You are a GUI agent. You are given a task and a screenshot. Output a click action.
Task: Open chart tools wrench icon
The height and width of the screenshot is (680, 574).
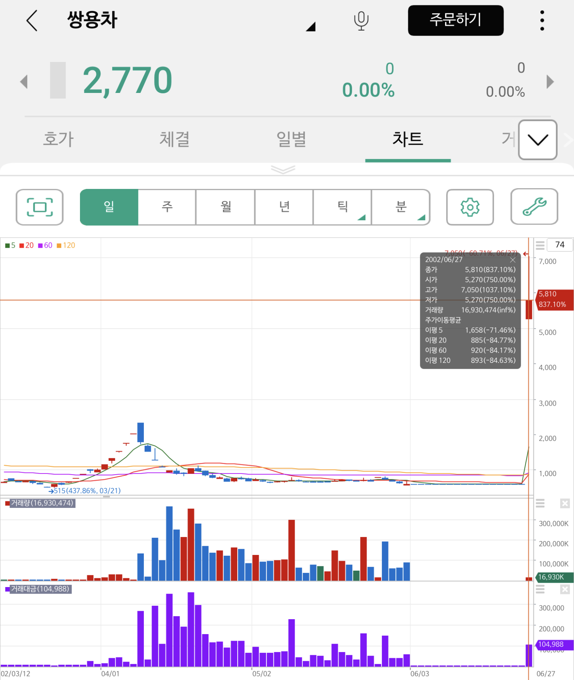pos(534,207)
